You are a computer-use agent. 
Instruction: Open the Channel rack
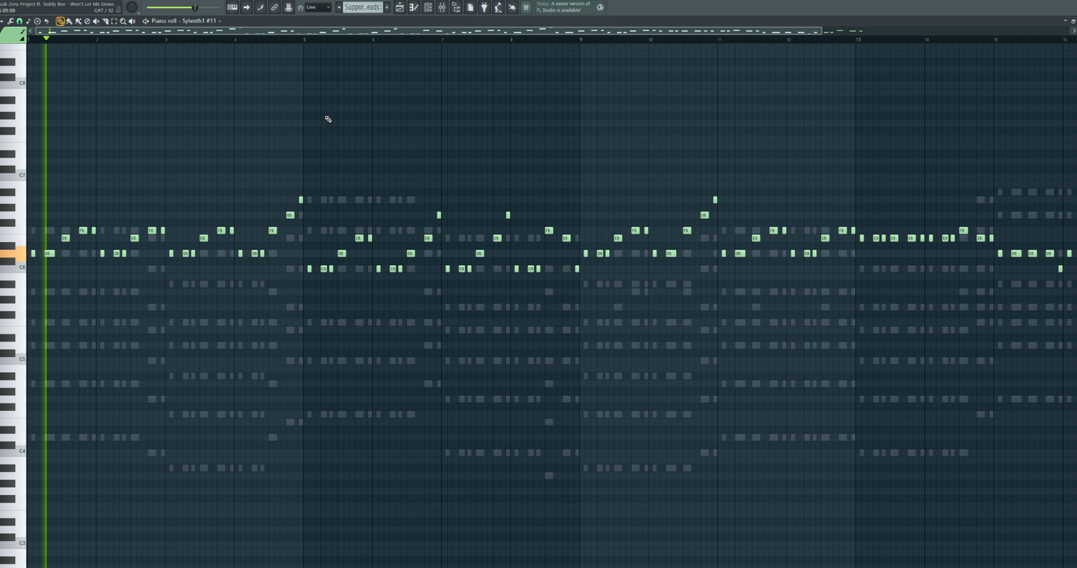click(428, 7)
